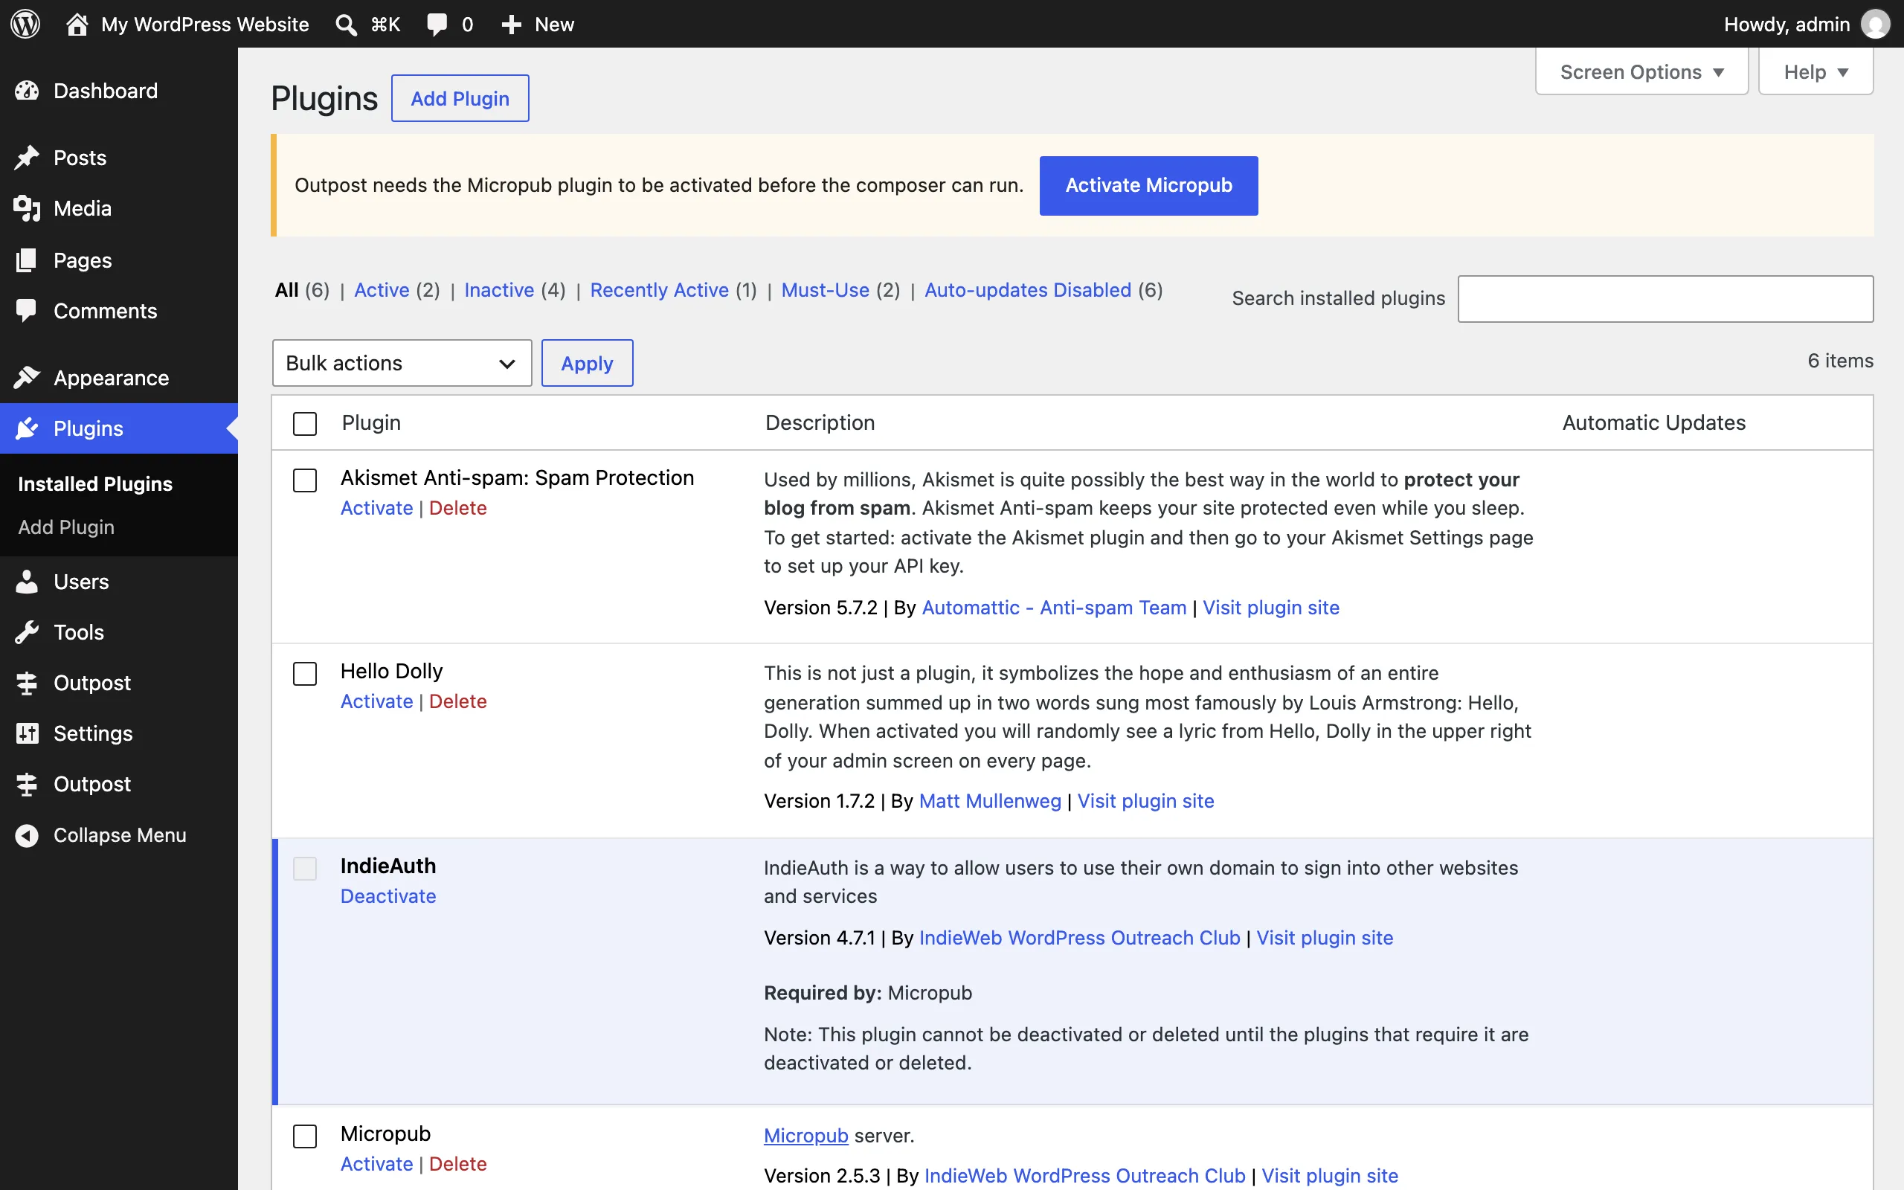This screenshot has width=1904, height=1190.
Task: Show All plugins filter
Action: point(286,289)
